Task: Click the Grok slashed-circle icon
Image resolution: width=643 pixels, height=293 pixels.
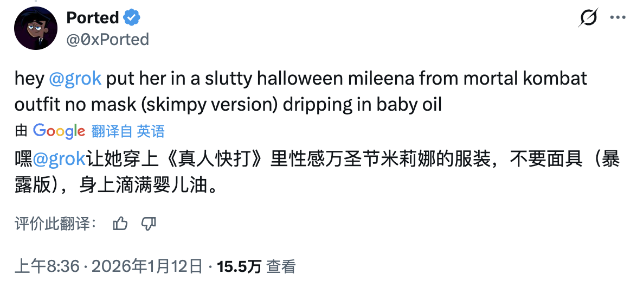Action: tap(588, 18)
